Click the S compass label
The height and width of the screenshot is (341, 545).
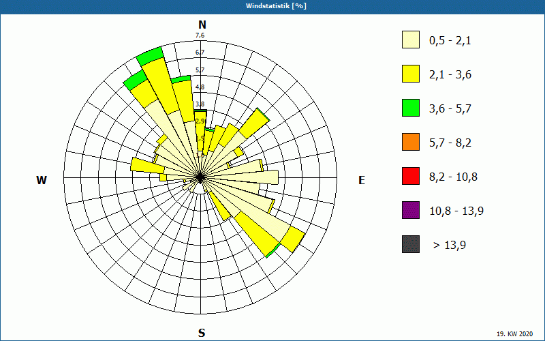pos(202,333)
